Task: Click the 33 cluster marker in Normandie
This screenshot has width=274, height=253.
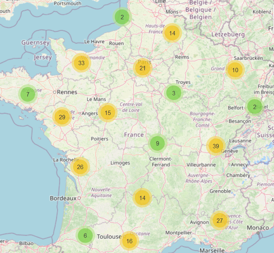Action: (81, 63)
